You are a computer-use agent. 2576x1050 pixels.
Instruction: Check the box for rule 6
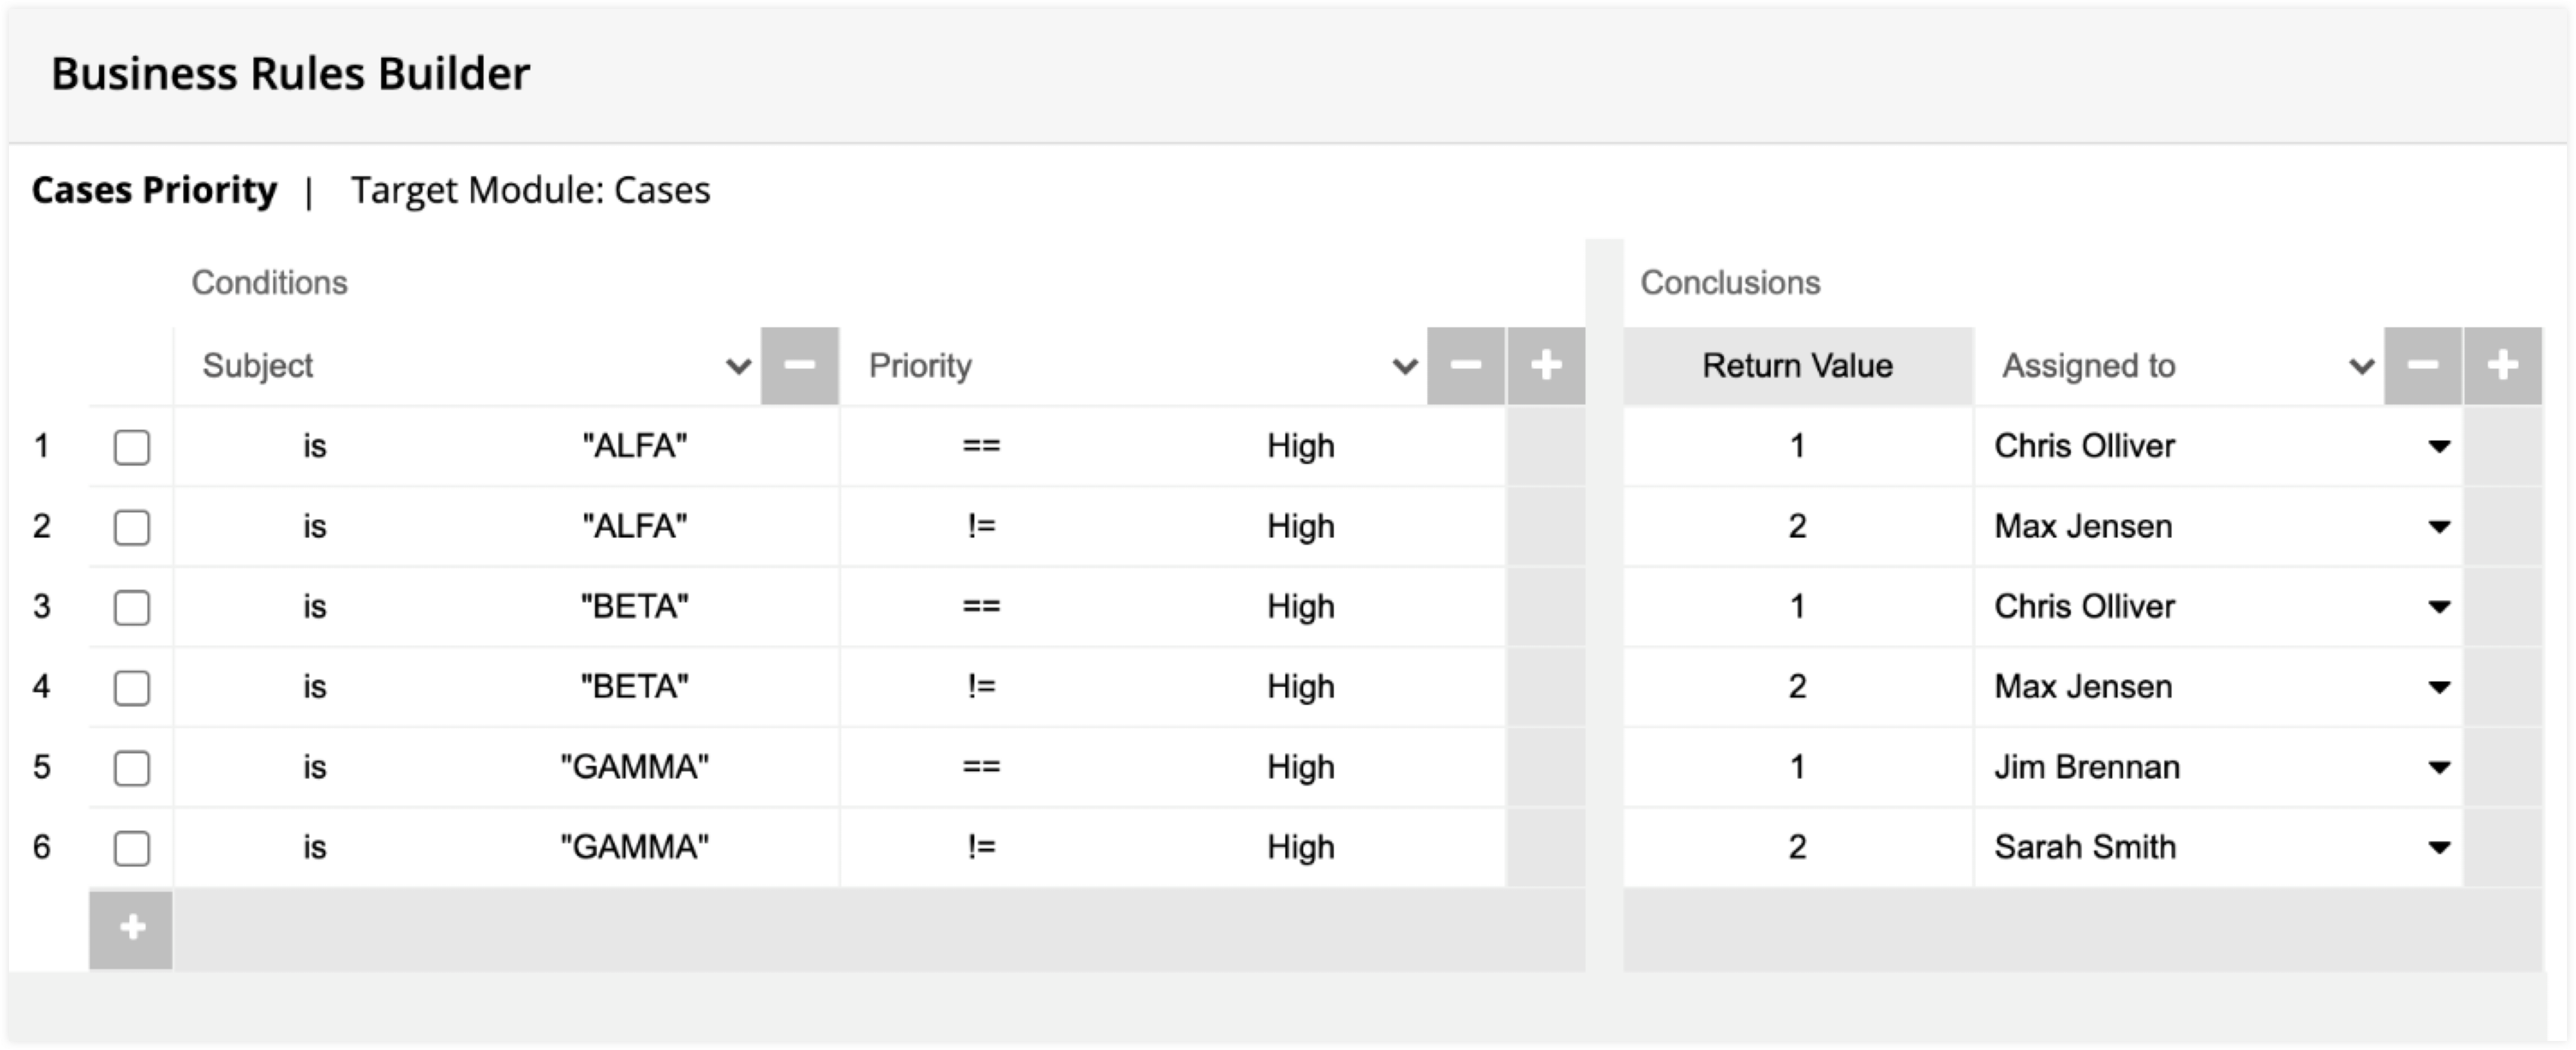point(132,848)
